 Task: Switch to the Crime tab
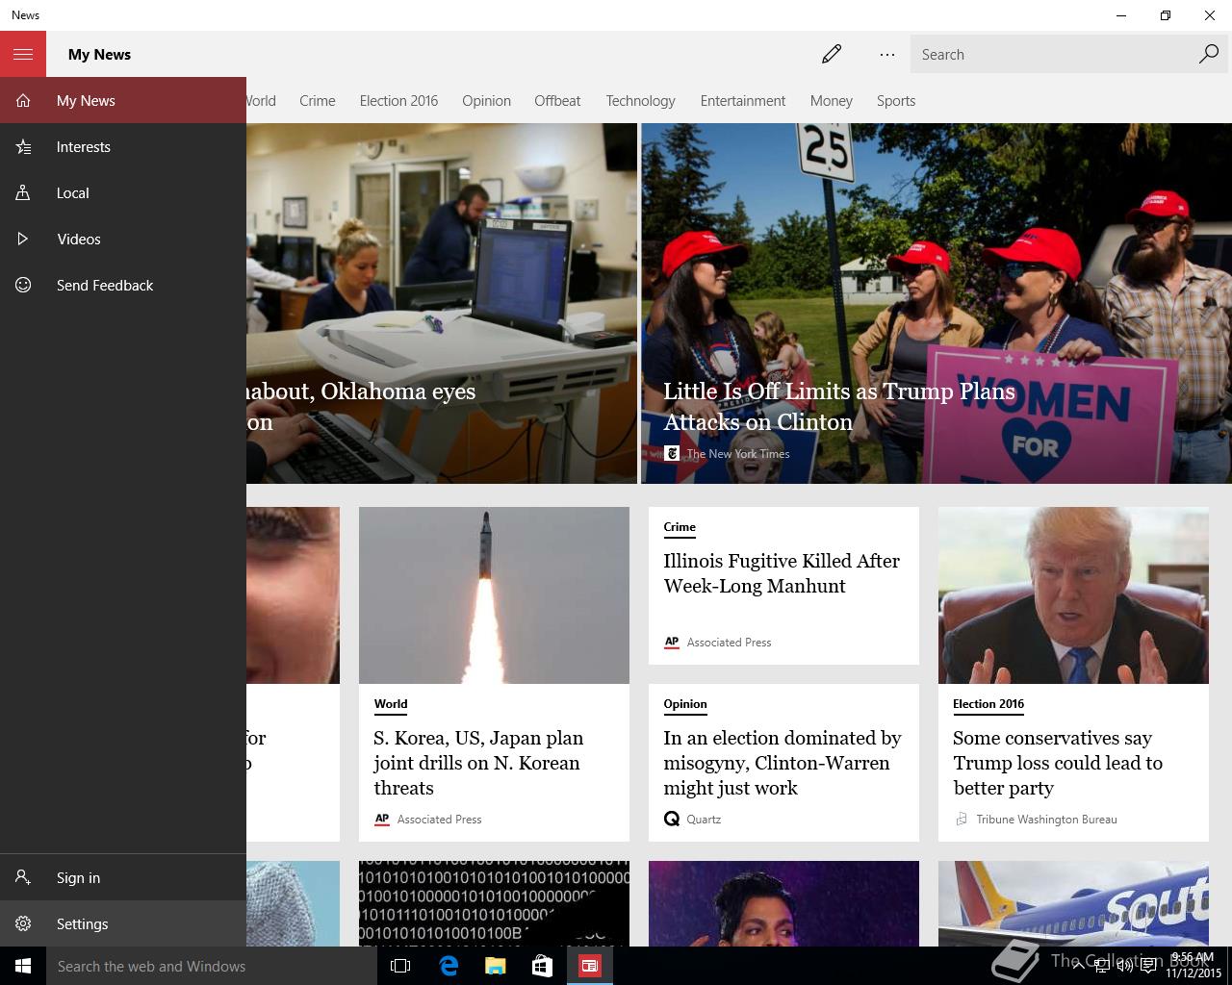pos(318,100)
